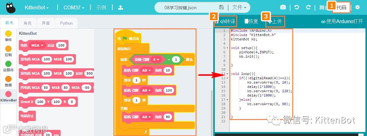The image size is (367, 136).
Task: Select the 运算符 operators category
Action: pos(8,66)
